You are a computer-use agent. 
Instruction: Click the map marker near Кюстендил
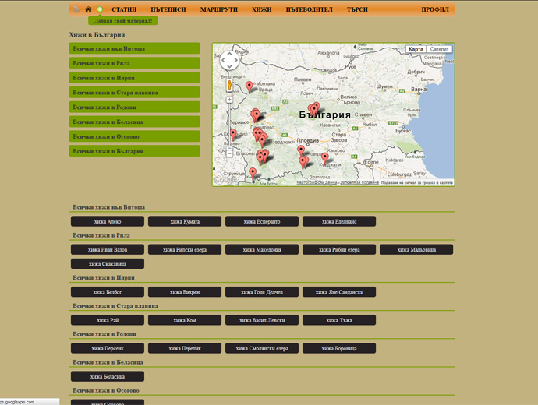pyautogui.click(x=233, y=134)
